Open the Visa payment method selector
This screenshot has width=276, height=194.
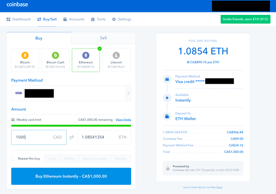pyautogui.click(x=71, y=93)
